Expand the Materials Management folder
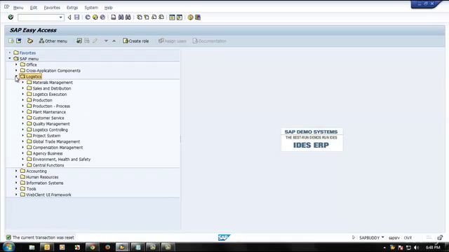449x252 pixels. pyautogui.click(x=23, y=83)
